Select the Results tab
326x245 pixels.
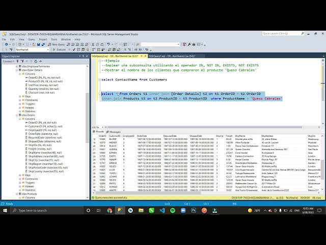pos(98,132)
